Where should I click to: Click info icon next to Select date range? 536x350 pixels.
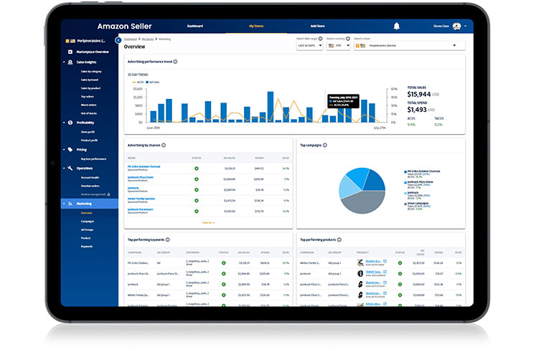point(320,39)
